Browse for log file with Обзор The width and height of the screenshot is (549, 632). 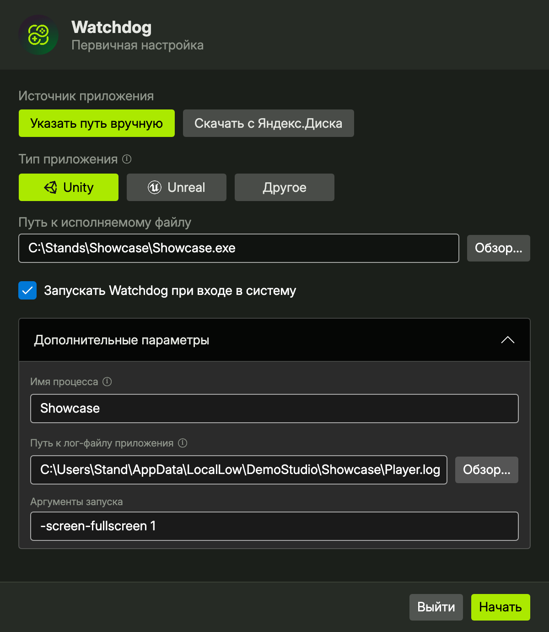click(x=487, y=470)
